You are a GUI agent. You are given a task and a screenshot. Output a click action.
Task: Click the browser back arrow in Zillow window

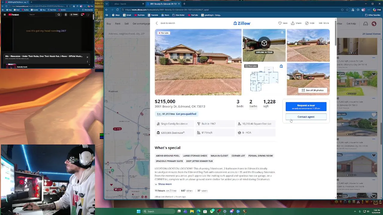point(107,10)
